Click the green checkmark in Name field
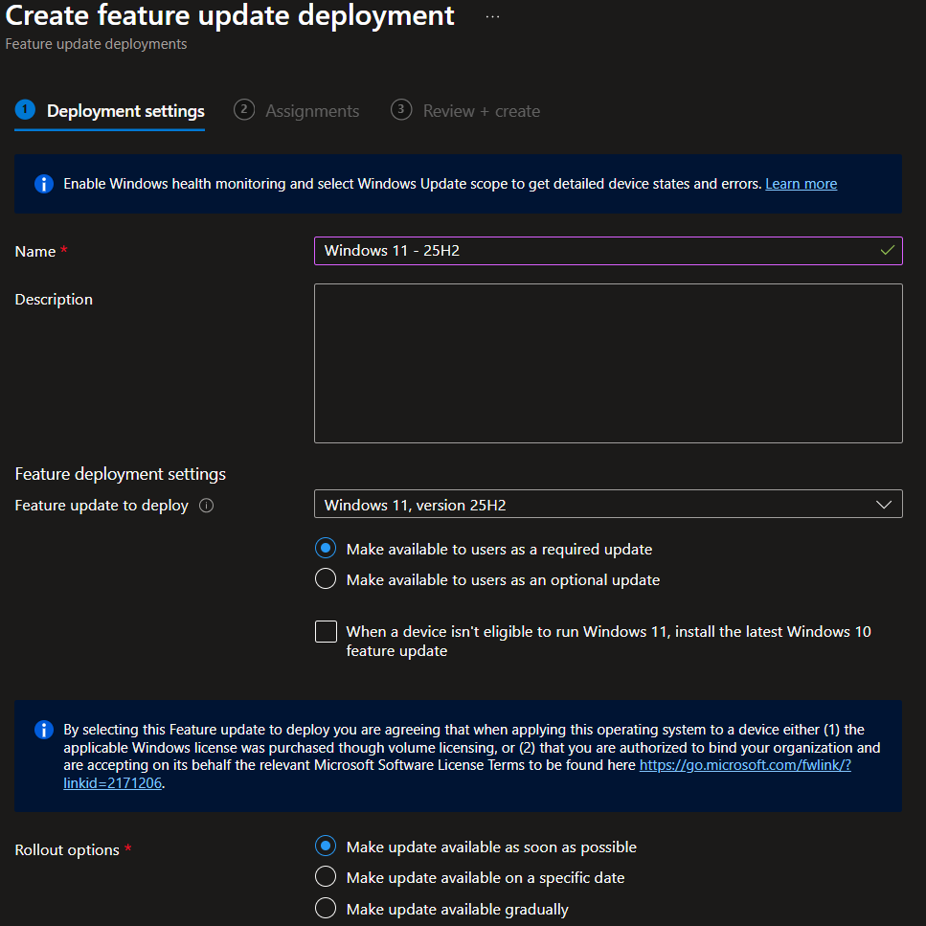 pos(887,250)
